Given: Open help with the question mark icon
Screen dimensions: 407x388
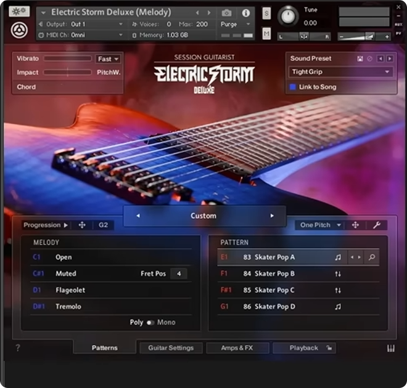Looking at the screenshot, I should pyautogui.click(x=18, y=348).
